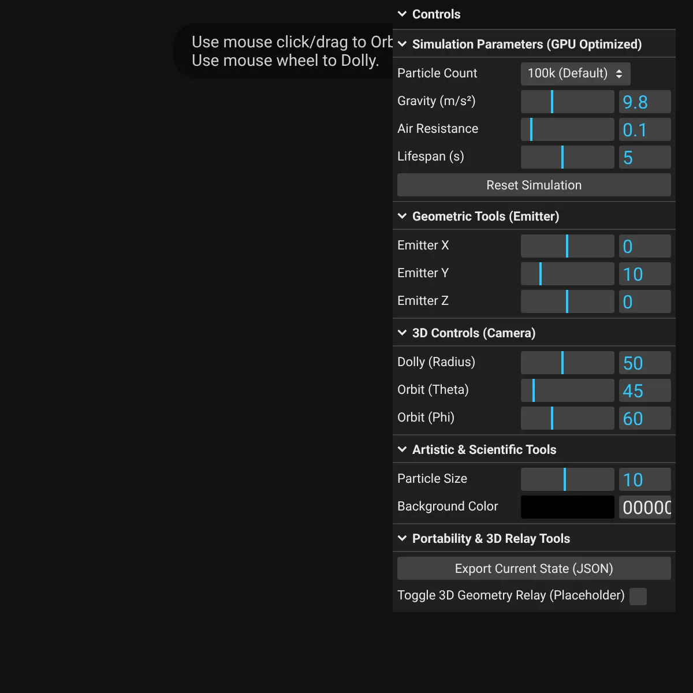
Task: Collapse Geometric Tools (Emitter) section
Action: [x=403, y=217]
